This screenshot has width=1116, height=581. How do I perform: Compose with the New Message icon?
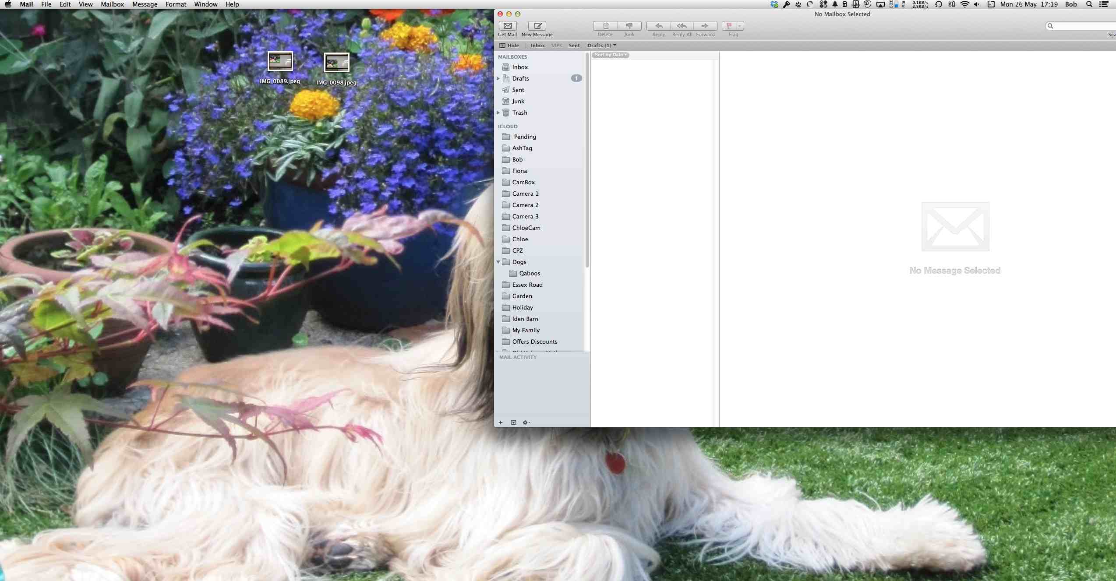(x=537, y=26)
